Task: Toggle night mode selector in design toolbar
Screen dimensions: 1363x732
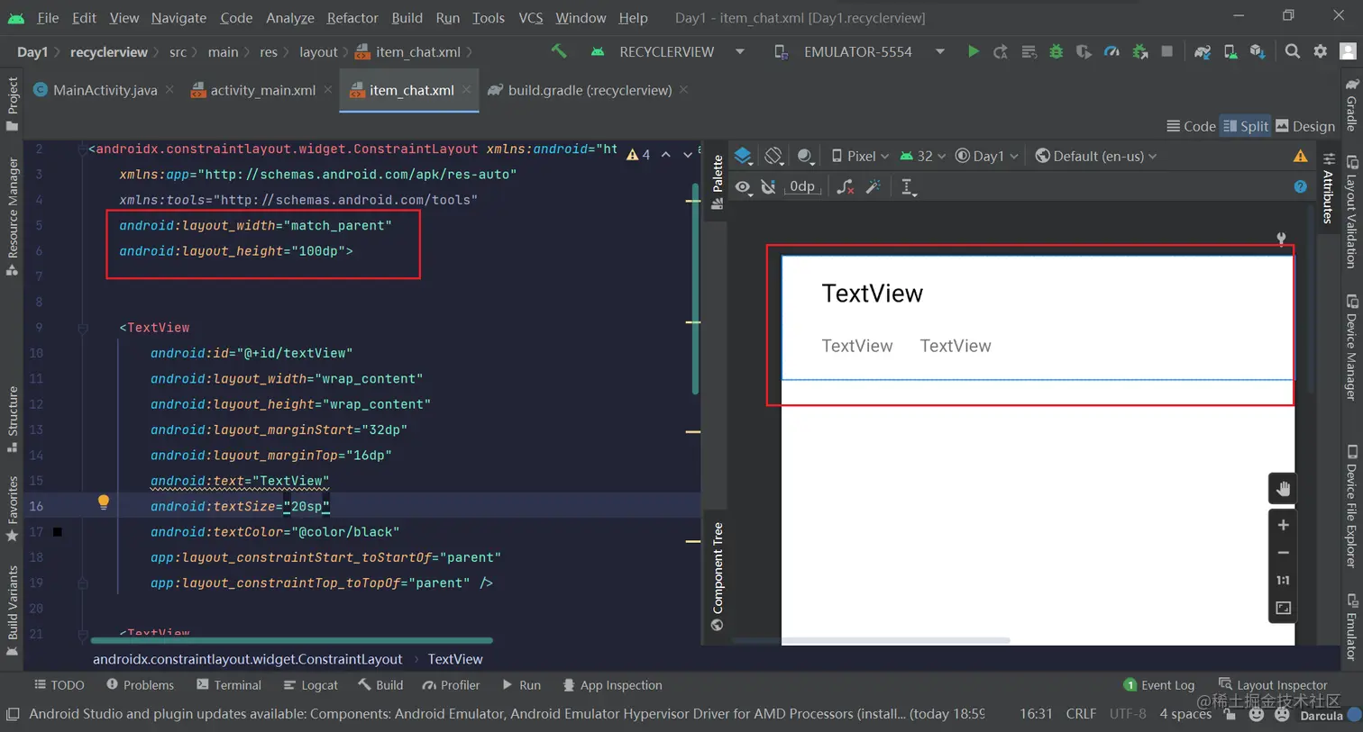Action: 806,156
